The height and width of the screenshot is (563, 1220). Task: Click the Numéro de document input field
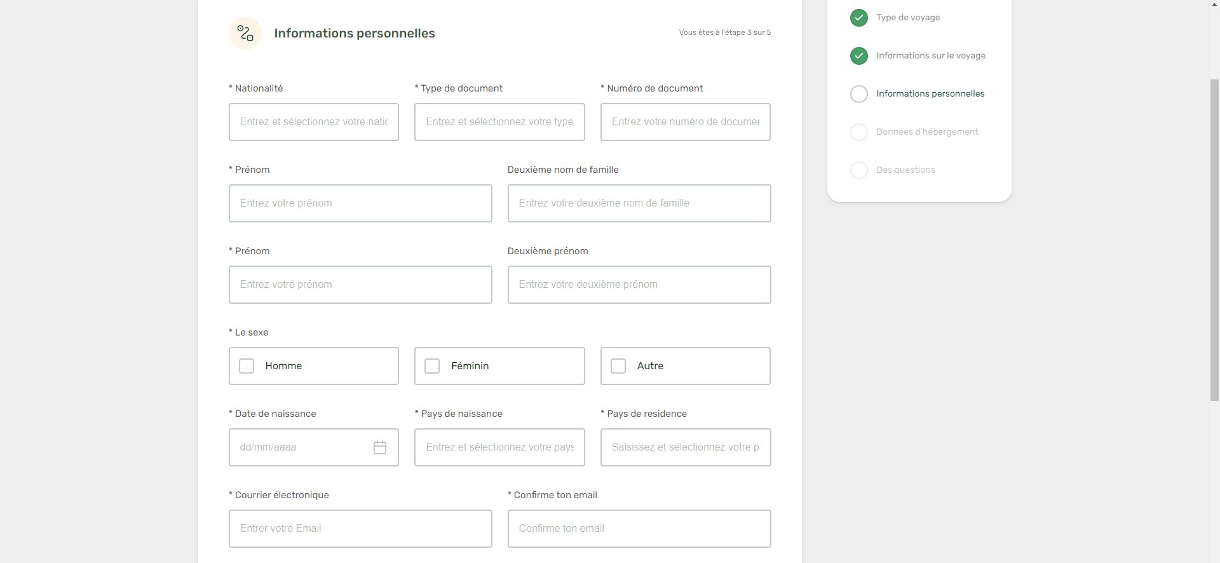(686, 122)
